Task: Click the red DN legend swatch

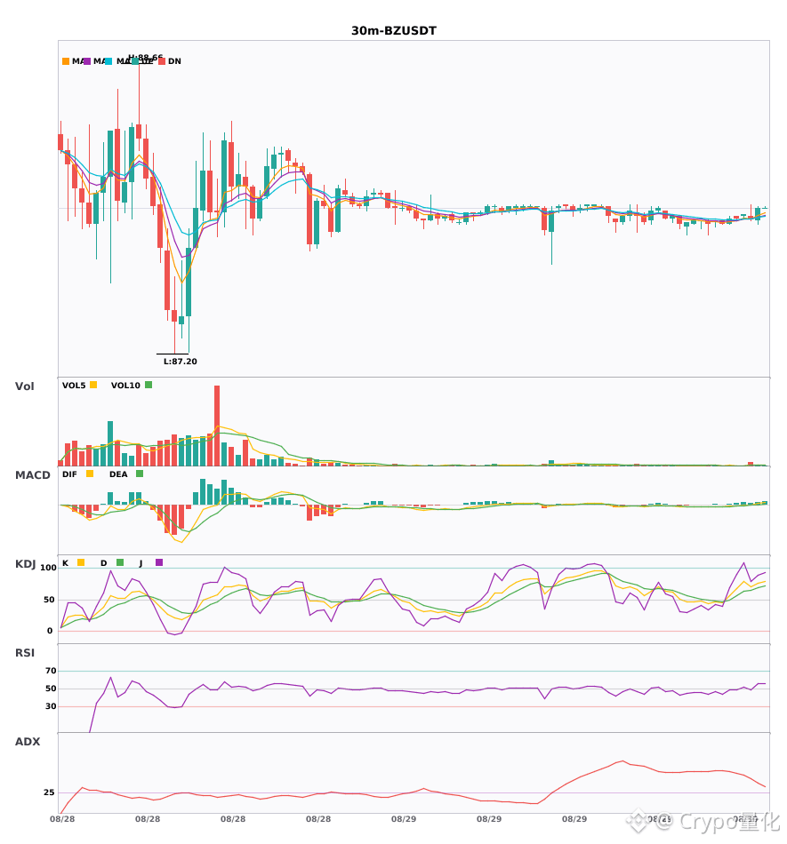Action: pyautogui.click(x=162, y=61)
